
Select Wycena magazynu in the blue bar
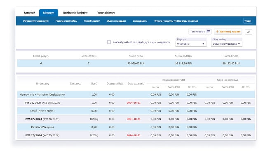click(116, 21)
